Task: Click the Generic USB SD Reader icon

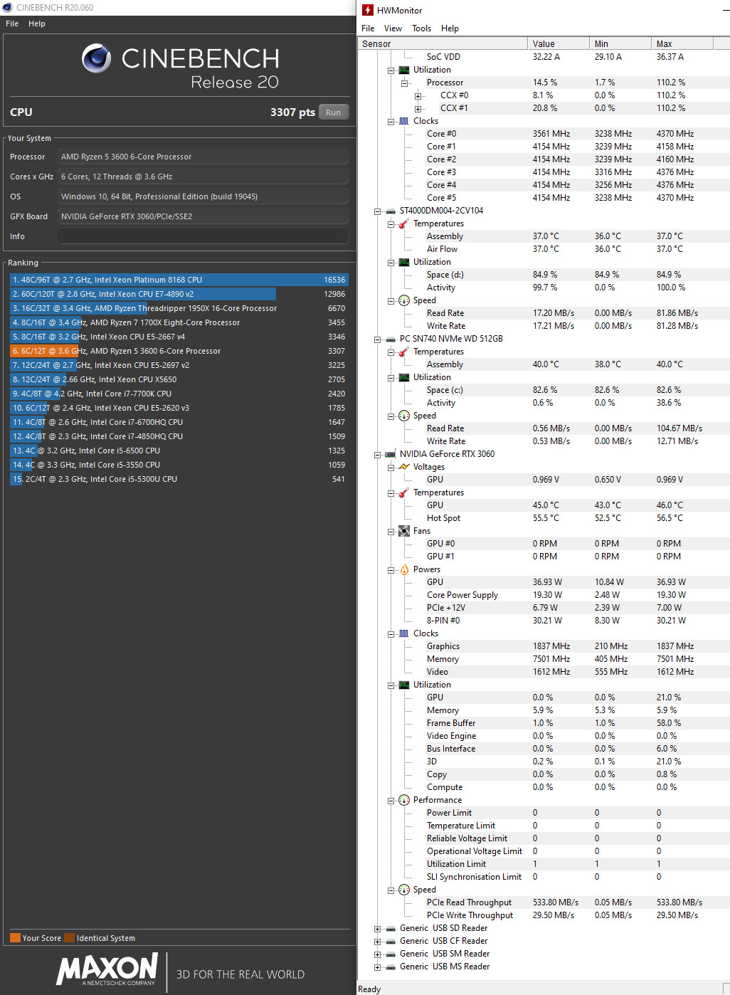Action: pos(391,928)
